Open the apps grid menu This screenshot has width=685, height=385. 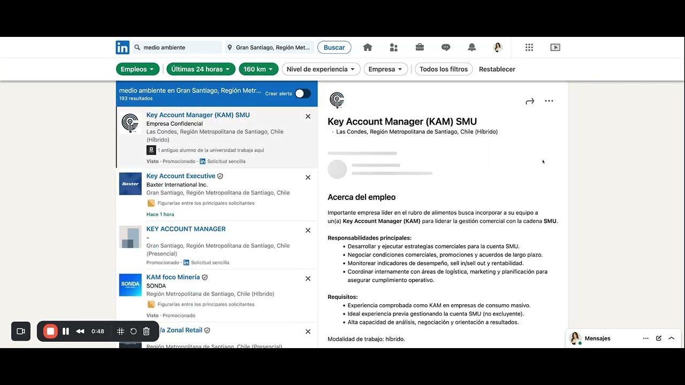(x=529, y=48)
